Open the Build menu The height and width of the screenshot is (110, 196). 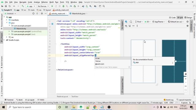51,2
